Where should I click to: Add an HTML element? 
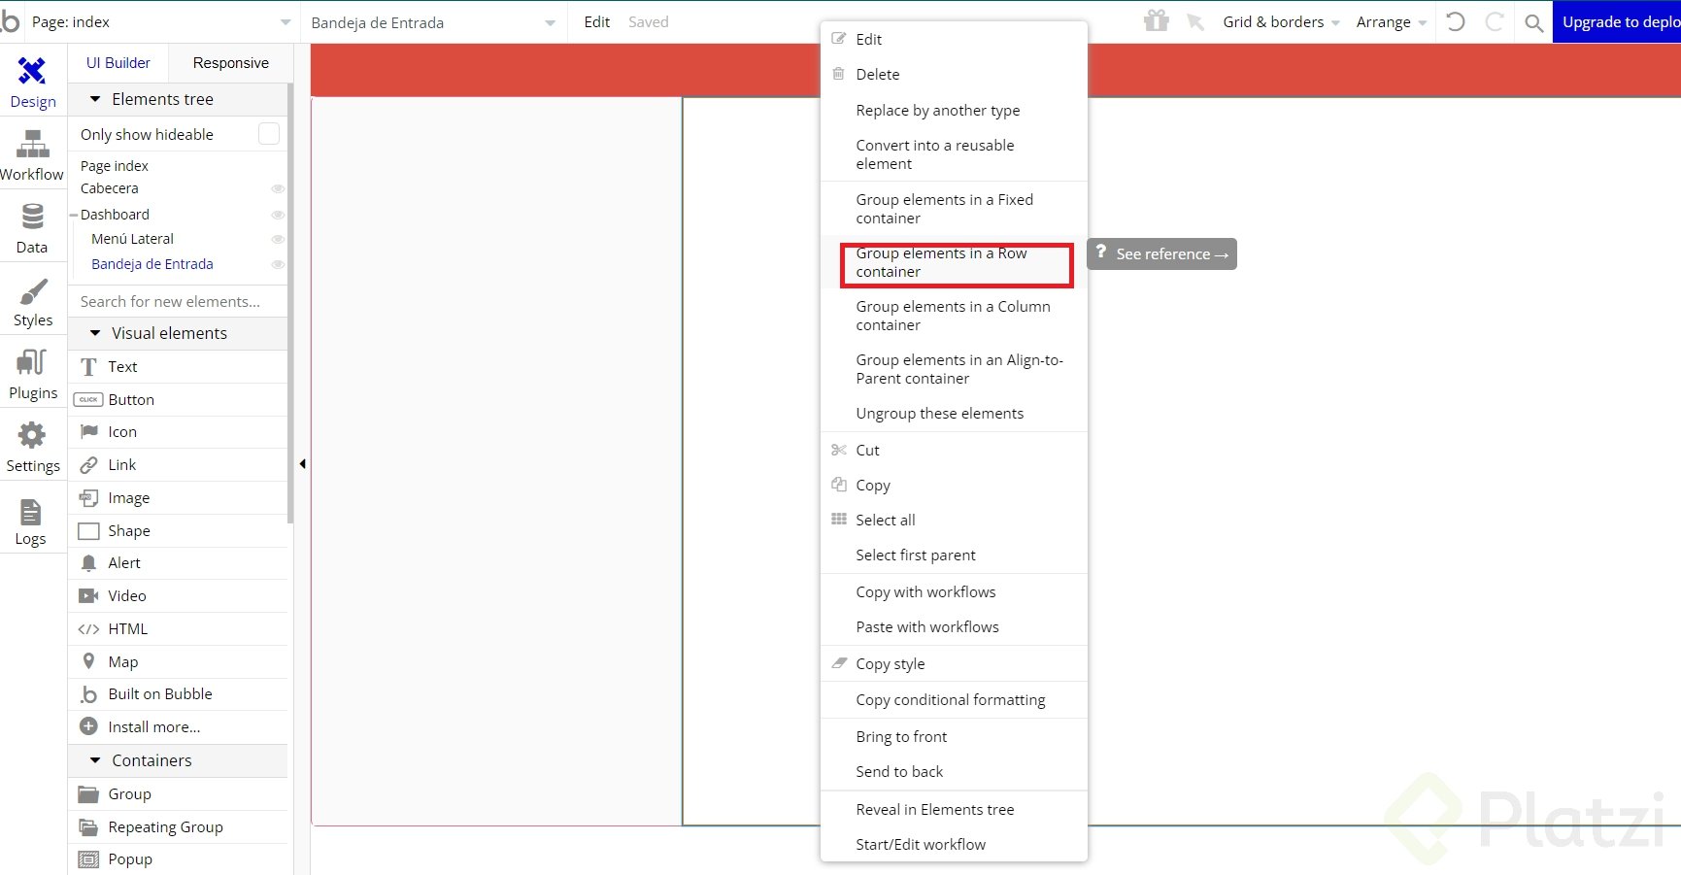(x=178, y=629)
